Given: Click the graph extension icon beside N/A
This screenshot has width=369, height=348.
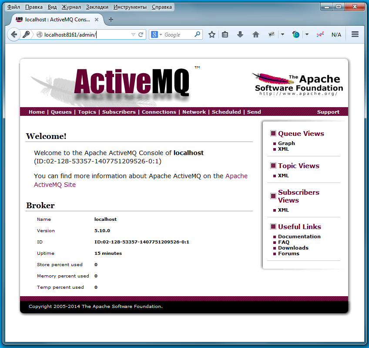Looking at the screenshot, I should pos(320,35).
